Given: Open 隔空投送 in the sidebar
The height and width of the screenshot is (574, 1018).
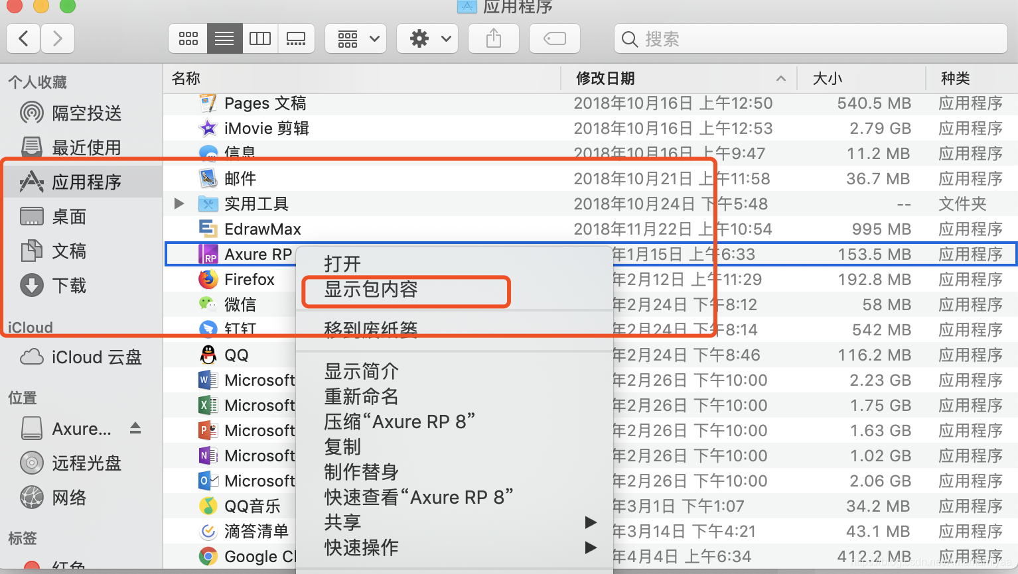Looking at the screenshot, I should (x=82, y=113).
